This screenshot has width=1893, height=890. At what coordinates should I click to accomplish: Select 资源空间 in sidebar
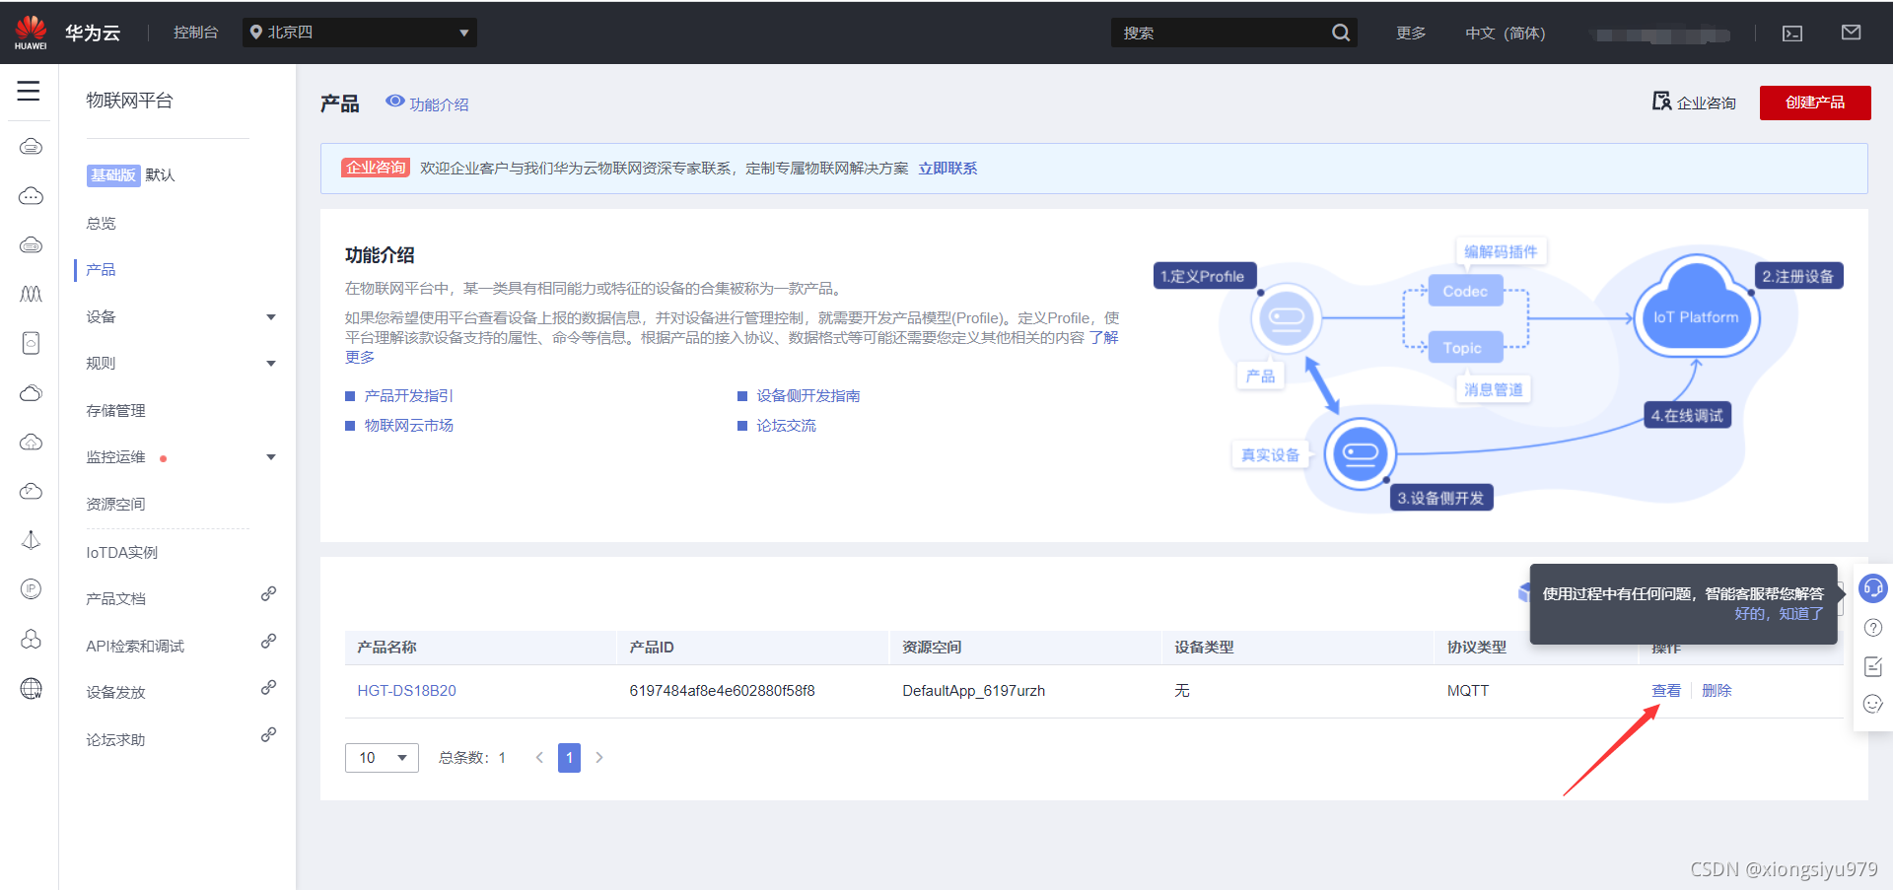tap(115, 504)
